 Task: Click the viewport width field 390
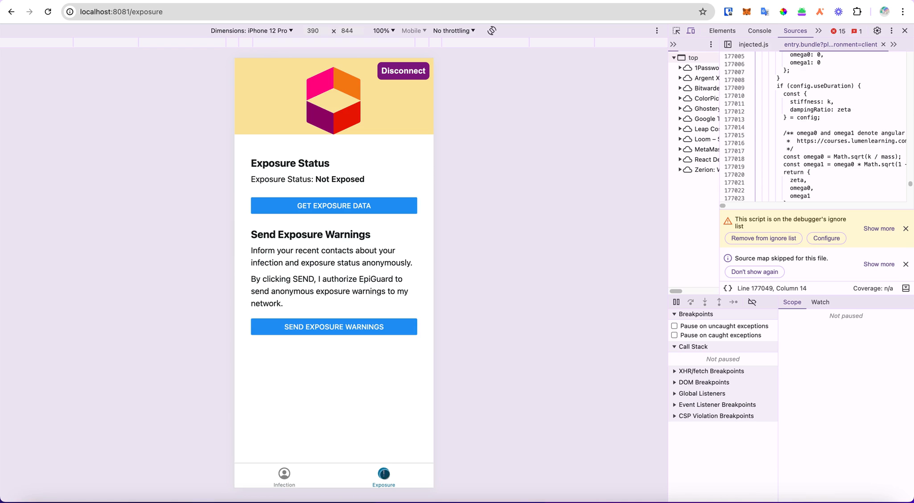pyautogui.click(x=313, y=31)
